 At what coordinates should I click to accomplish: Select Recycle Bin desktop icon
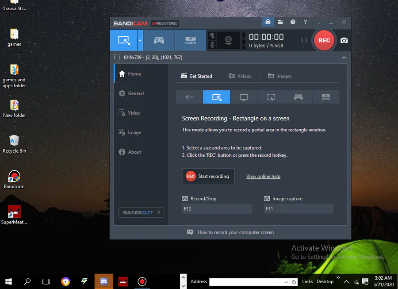click(14, 144)
